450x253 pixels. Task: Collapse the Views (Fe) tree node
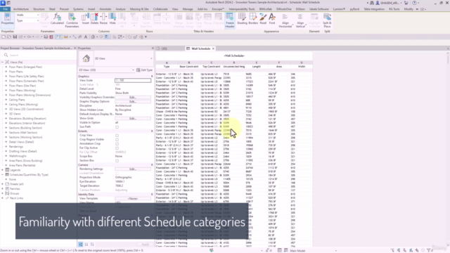tap(3, 63)
